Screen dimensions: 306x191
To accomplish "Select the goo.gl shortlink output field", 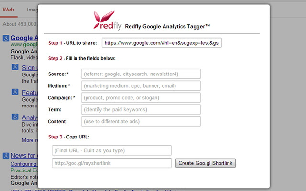I will pyautogui.click(x=111, y=163).
